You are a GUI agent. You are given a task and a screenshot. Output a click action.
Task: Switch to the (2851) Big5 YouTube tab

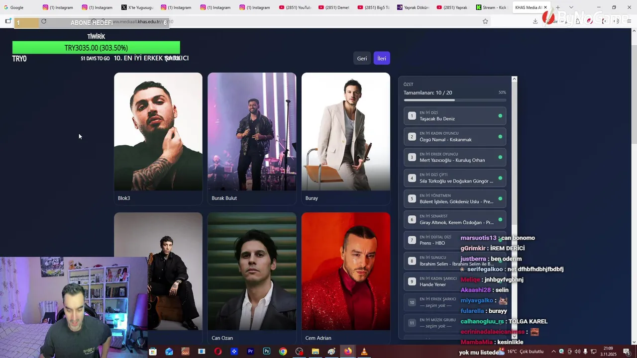click(x=373, y=7)
